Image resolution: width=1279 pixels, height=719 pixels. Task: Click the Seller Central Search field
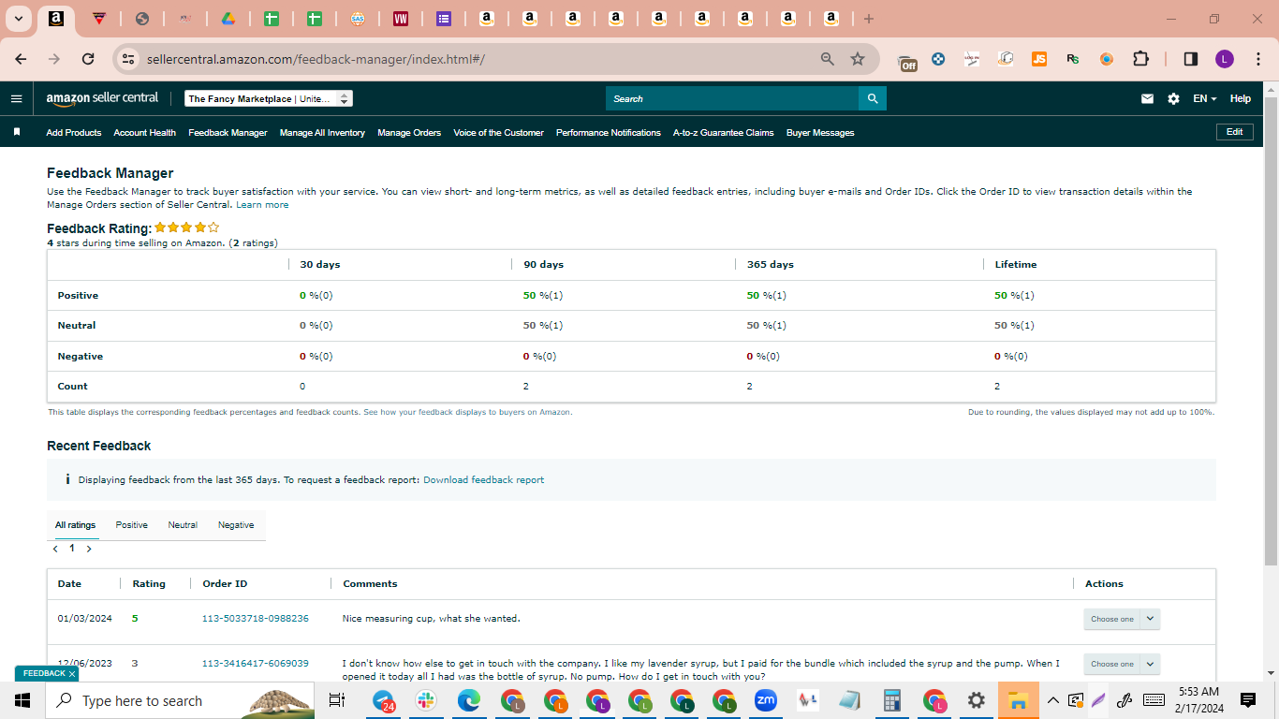pyautogui.click(x=732, y=98)
